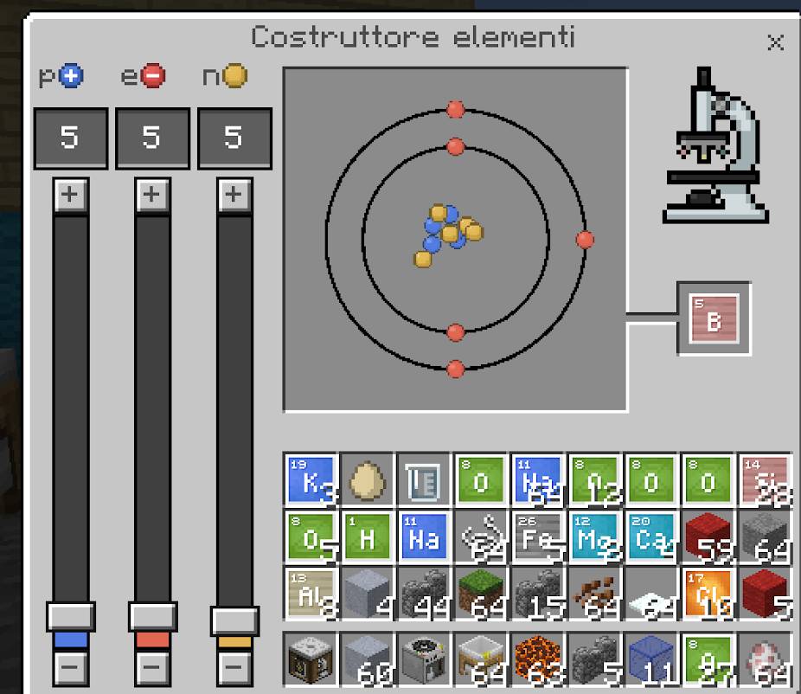Pick the magma block in hotbar
This screenshot has width=801, height=694.
tap(537, 659)
